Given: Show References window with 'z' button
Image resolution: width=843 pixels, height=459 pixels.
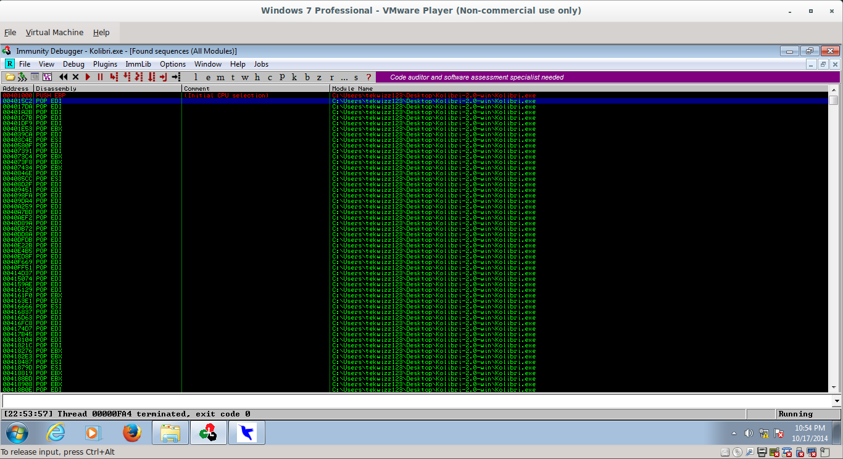Looking at the screenshot, I should (319, 77).
